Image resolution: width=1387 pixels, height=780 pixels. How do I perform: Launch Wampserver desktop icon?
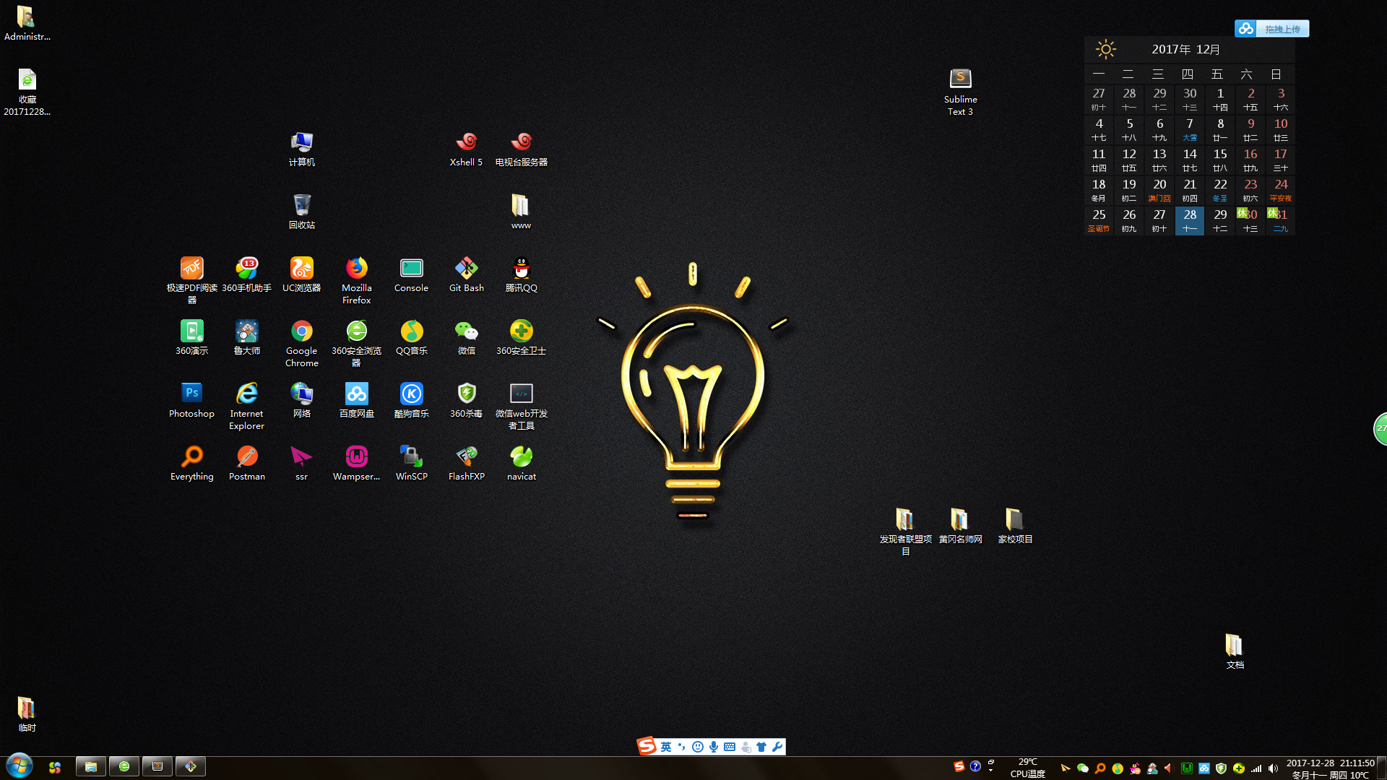[356, 463]
